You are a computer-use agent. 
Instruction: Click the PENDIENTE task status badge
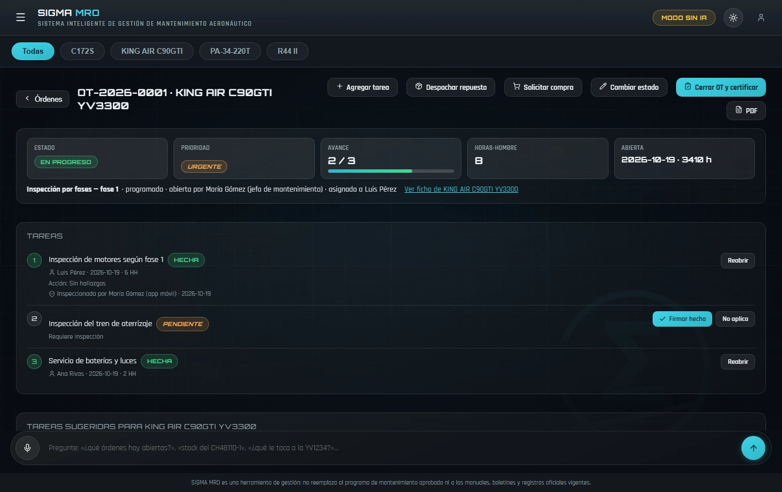point(183,324)
